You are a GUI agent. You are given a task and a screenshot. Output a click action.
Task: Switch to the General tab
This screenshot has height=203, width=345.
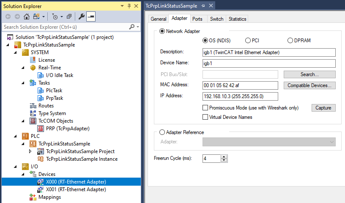159,19
